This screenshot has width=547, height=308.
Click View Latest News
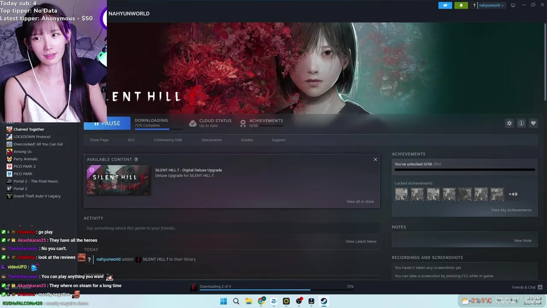(361, 241)
